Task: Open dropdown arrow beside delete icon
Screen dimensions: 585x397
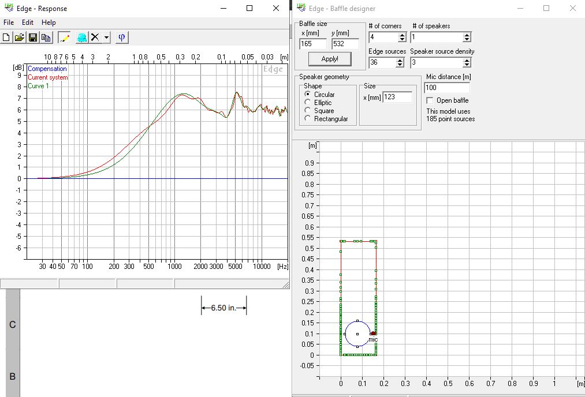Action: coord(107,38)
